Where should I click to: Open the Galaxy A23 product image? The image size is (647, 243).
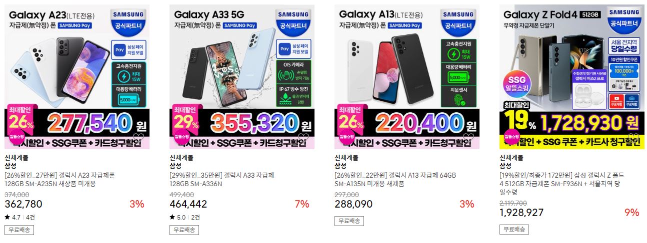(x=77, y=77)
